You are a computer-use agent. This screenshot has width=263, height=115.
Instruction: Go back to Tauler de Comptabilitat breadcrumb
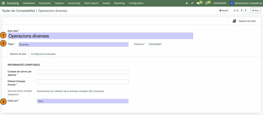click(x=18, y=11)
